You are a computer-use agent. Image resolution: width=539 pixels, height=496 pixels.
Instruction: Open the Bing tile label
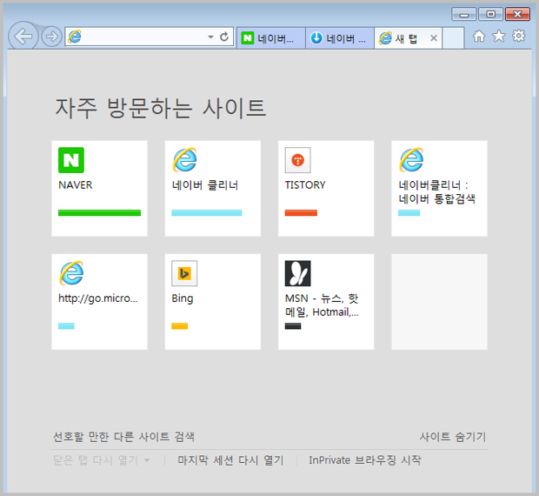tap(183, 298)
